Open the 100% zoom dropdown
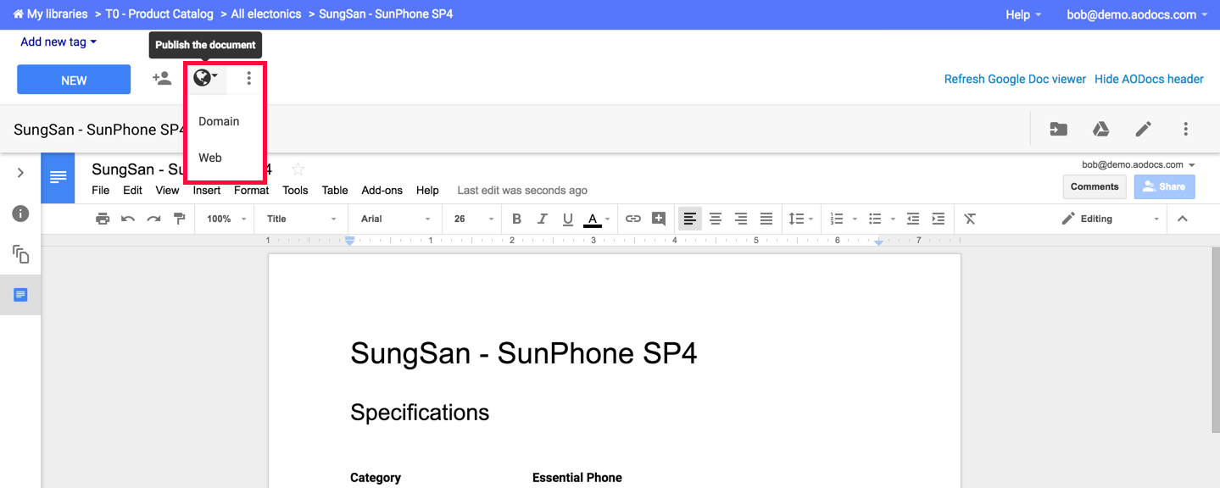 coord(226,219)
